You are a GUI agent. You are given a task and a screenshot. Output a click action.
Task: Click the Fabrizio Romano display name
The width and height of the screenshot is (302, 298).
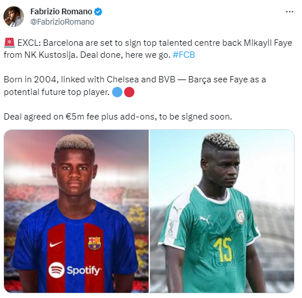pyautogui.click(x=61, y=11)
